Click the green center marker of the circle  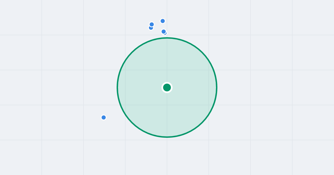tap(167, 87)
